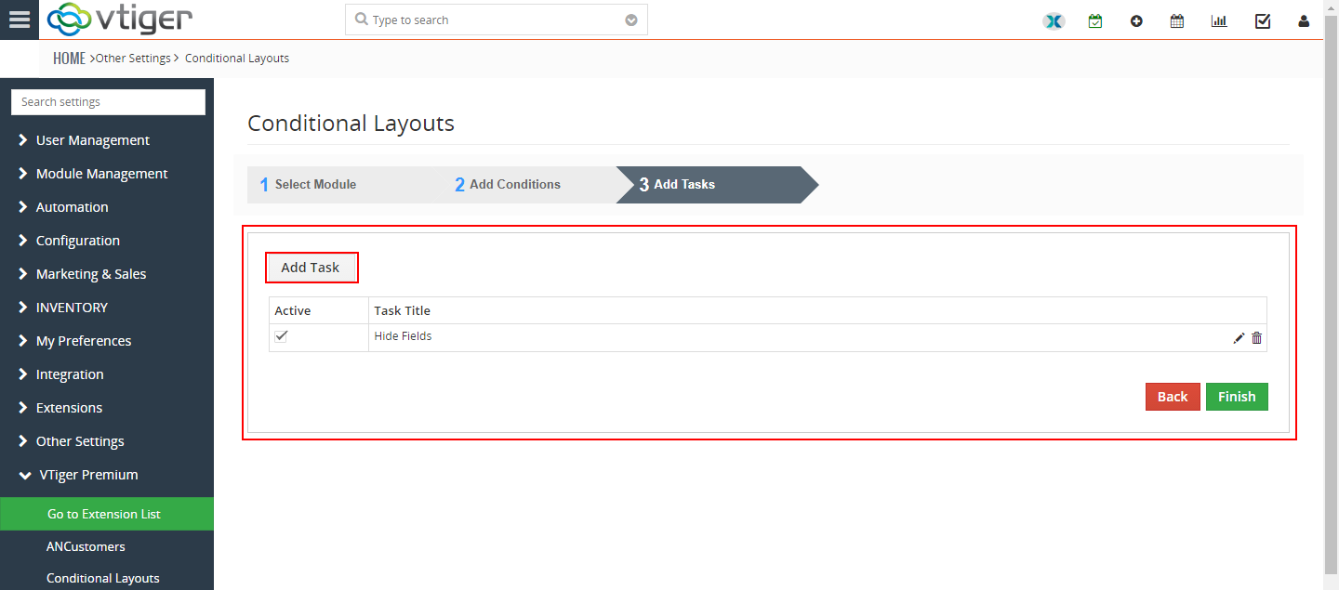Image resolution: width=1339 pixels, height=590 pixels.
Task: Click the vtiger logo
Action: click(x=120, y=19)
